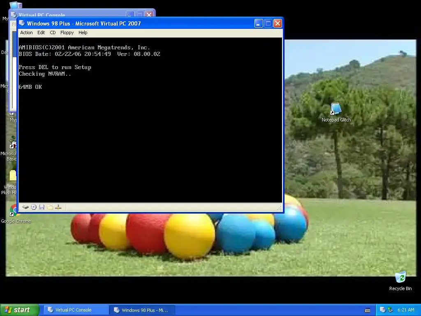Open the Action menu in Virtual PC

tap(26, 33)
